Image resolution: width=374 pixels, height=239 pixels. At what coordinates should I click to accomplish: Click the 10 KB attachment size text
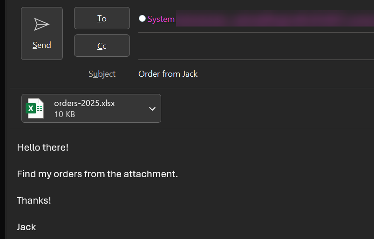click(x=65, y=114)
